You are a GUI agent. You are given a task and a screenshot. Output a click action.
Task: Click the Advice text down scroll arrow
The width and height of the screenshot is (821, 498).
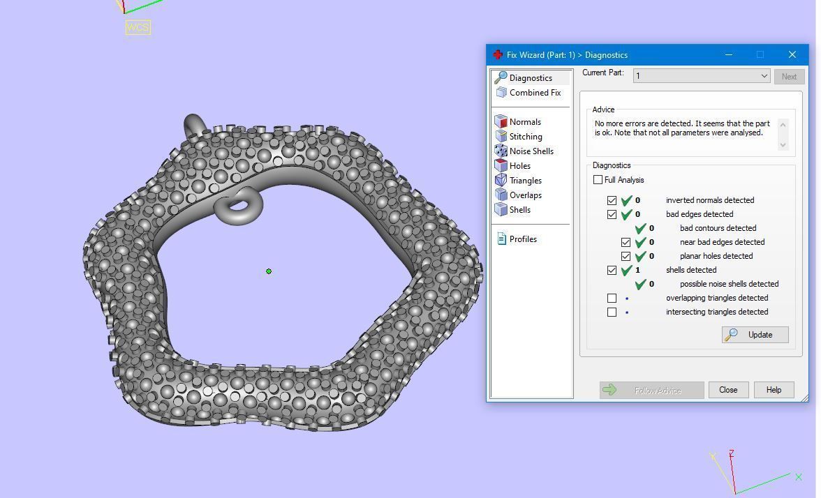click(x=783, y=145)
